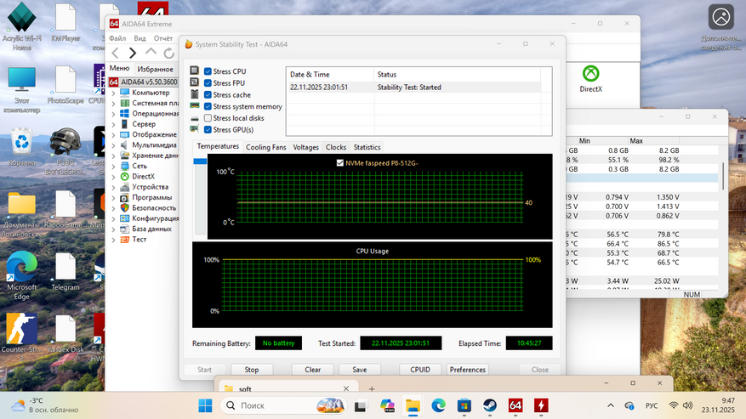Click the refresh icon in AIDA64 toolbar

[169, 54]
